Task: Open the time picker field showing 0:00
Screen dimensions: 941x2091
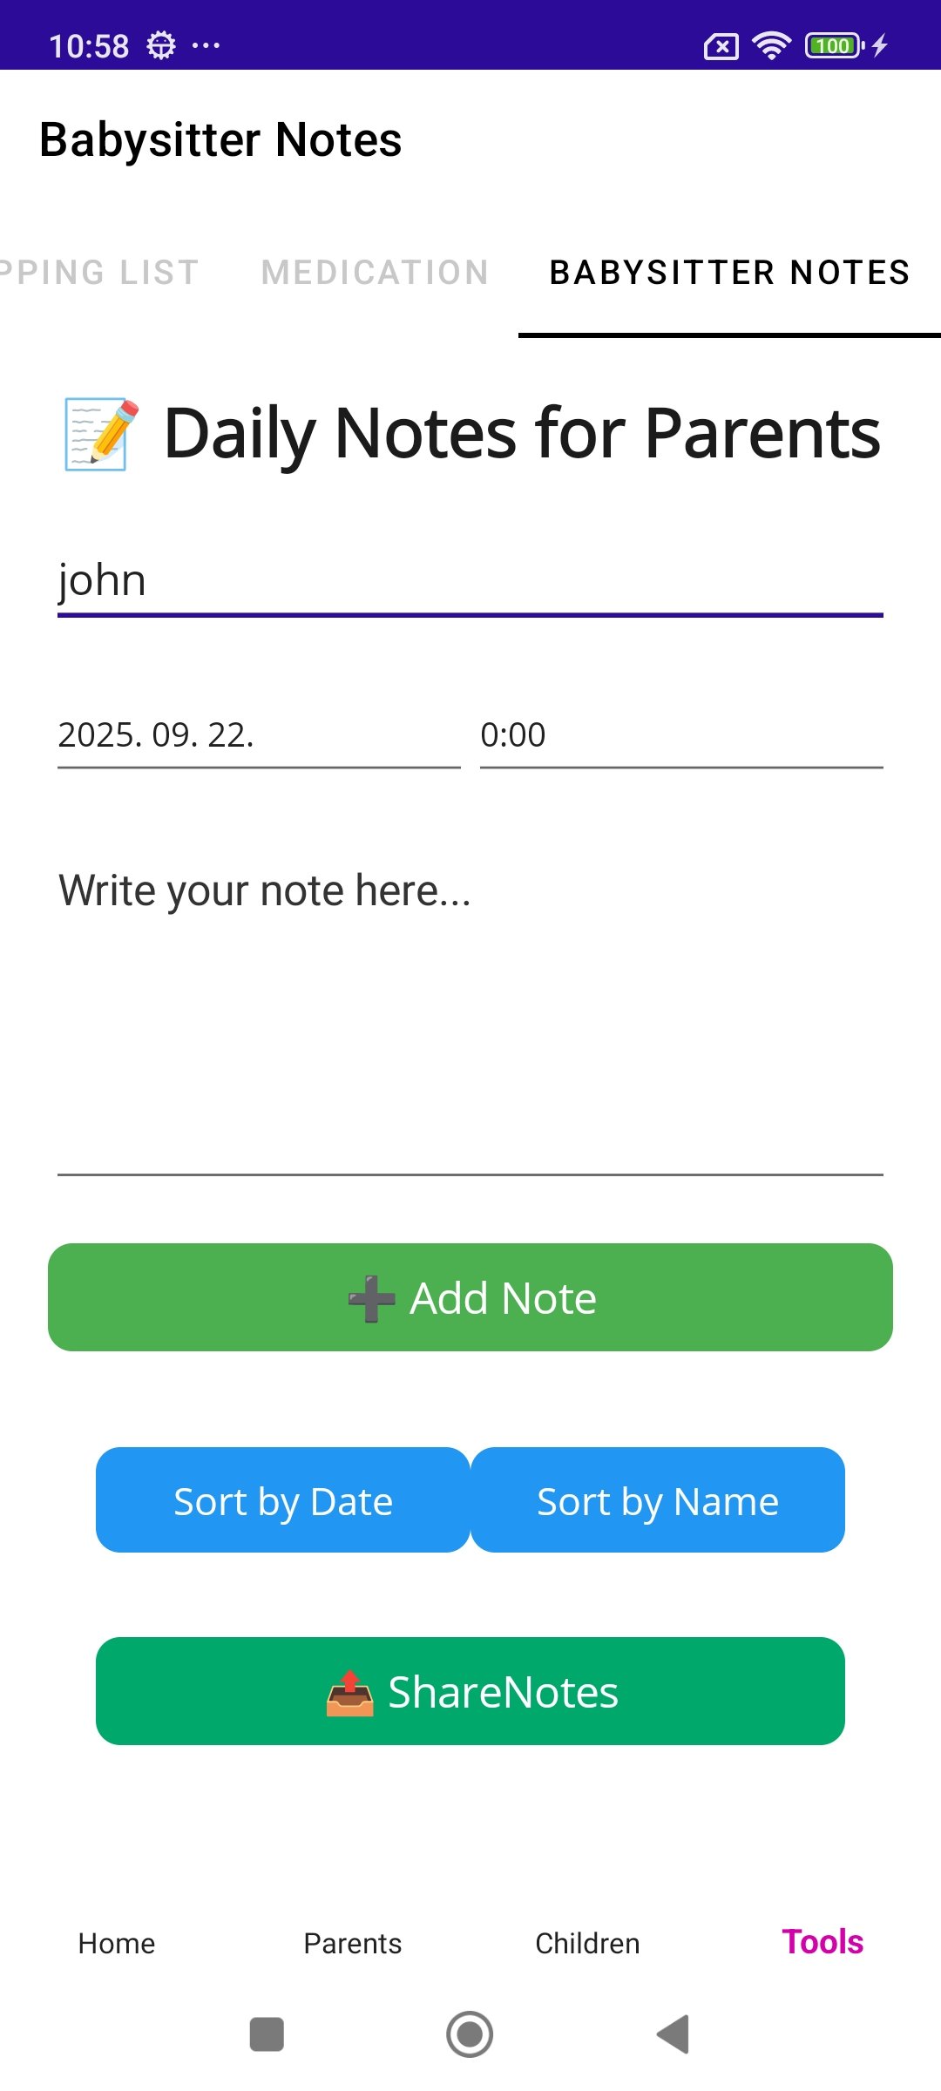Action: (681, 735)
